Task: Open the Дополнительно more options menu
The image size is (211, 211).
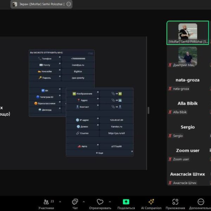Action: point(201,204)
